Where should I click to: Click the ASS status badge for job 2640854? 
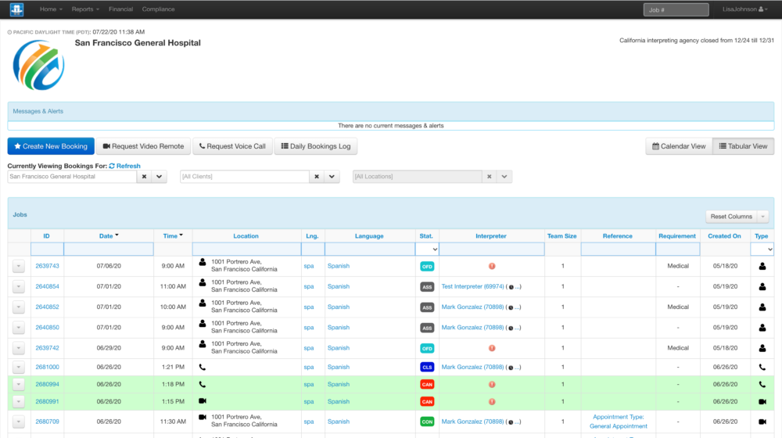click(427, 287)
